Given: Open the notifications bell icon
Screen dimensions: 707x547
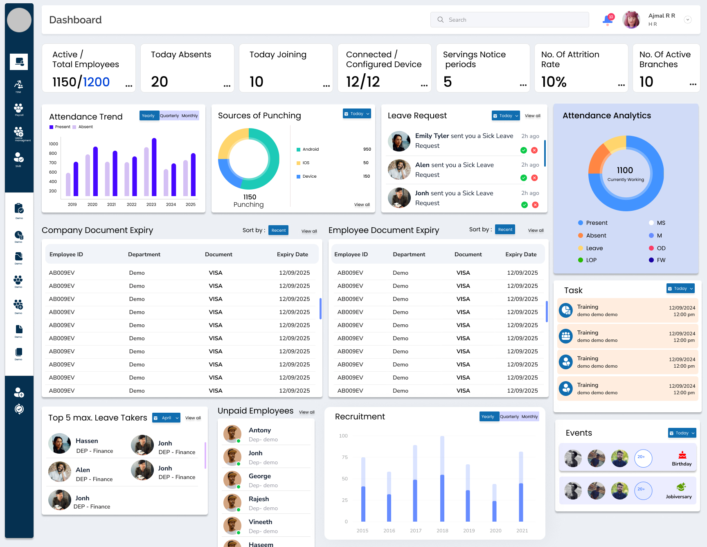Looking at the screenshot, I should point(608,20).
